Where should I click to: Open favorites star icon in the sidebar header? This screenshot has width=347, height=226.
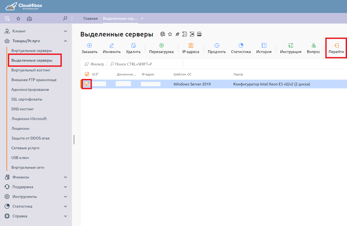pos(18,19)
